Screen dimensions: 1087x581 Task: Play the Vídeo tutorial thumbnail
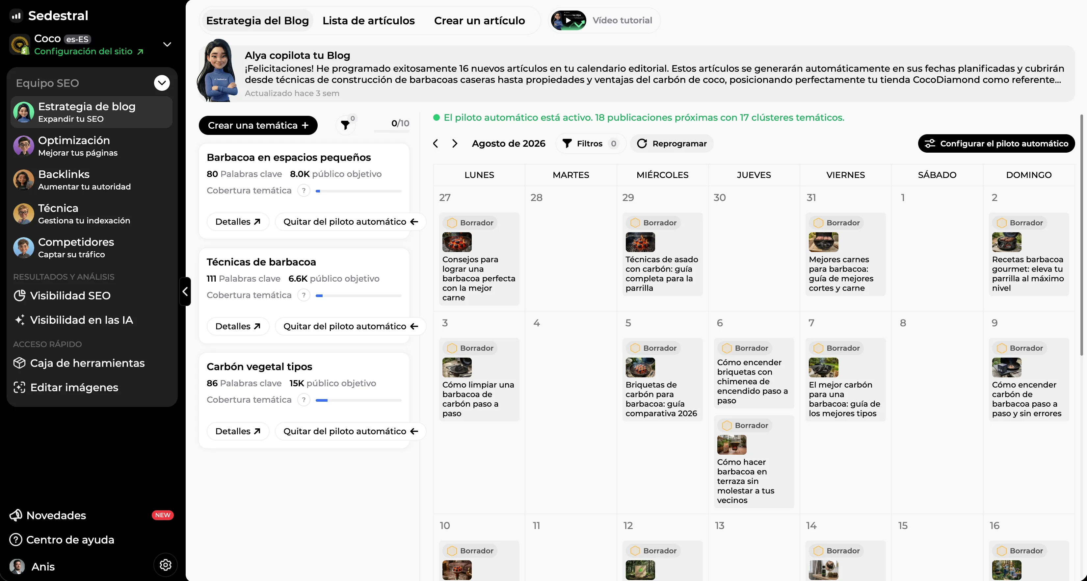coord(569,20)
